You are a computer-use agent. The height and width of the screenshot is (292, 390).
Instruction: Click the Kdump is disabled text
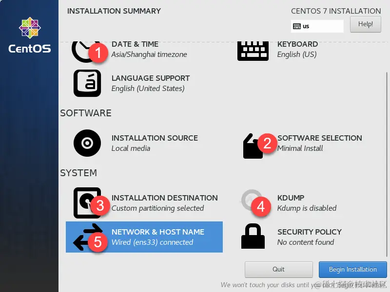pyautogui.click(x=307, y=208)
